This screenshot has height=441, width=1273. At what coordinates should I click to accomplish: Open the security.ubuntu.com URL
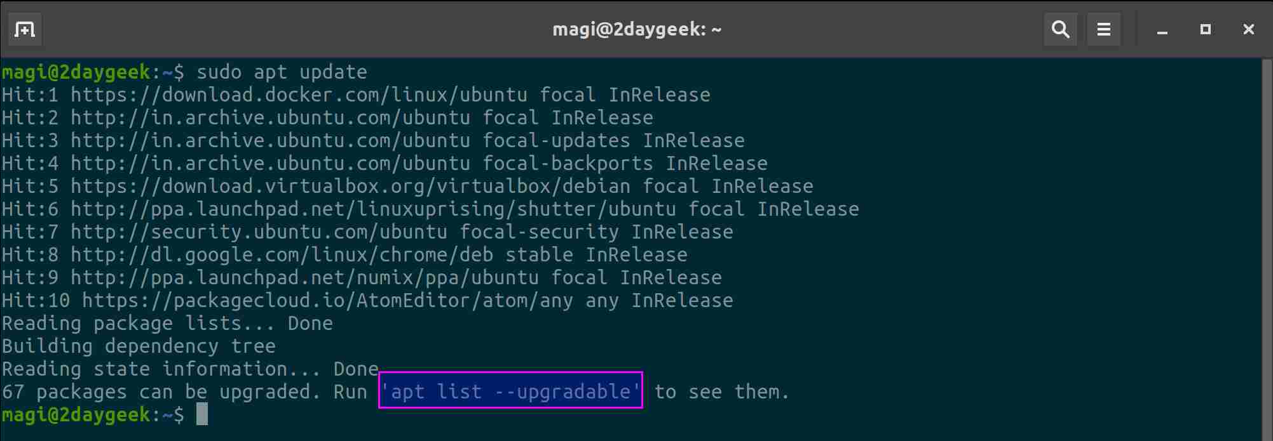pos(259,232)
